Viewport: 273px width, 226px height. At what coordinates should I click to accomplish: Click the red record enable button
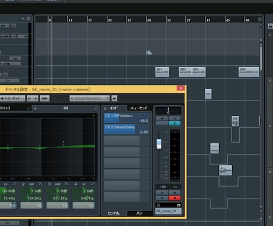pos(174,198)
